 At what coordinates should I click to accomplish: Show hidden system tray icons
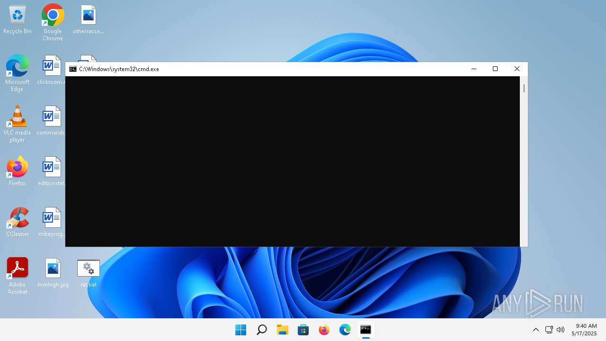[536, 330]
